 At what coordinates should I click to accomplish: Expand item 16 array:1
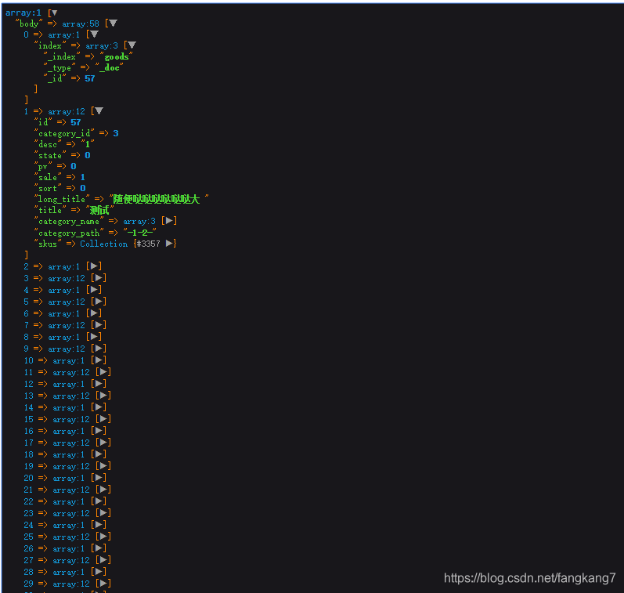(99, 431)
